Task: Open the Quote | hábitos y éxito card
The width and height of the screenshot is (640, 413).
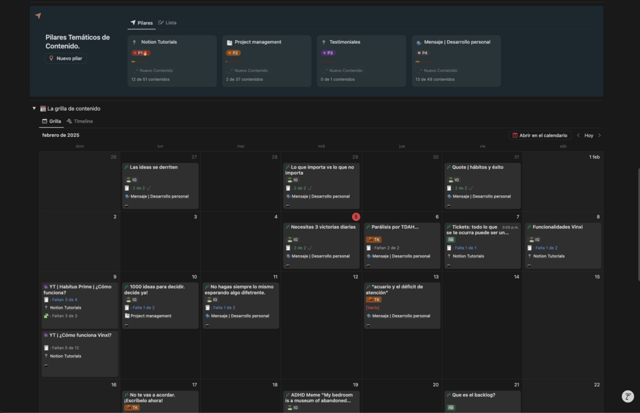Action: coord(483,186)
